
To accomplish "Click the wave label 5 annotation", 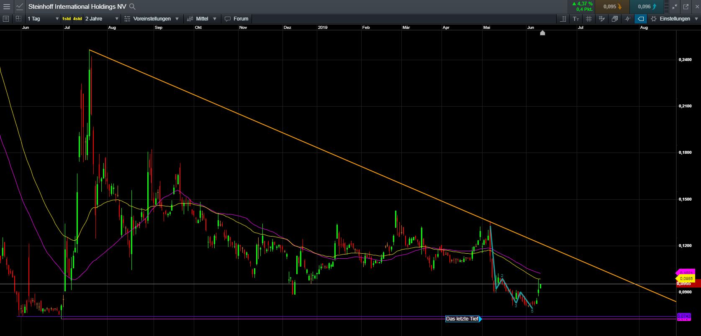I will pyautogui.click(x=532, y=311).
